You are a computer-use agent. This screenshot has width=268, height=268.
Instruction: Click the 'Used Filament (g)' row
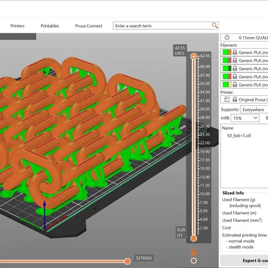239,200
